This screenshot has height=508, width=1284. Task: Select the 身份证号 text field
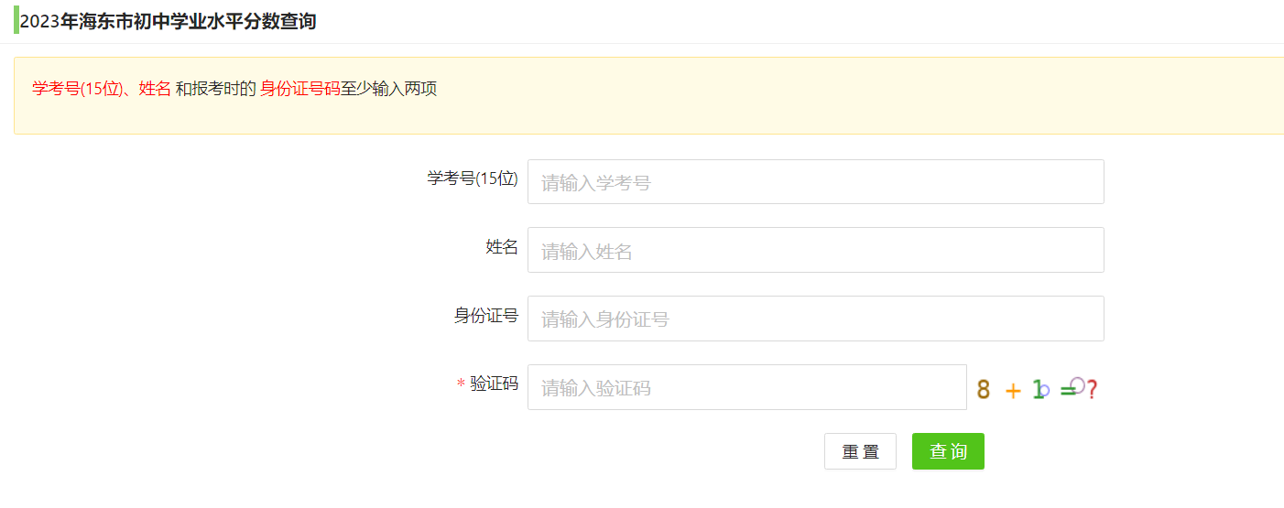pyautogui.click(x=815, y=319)
